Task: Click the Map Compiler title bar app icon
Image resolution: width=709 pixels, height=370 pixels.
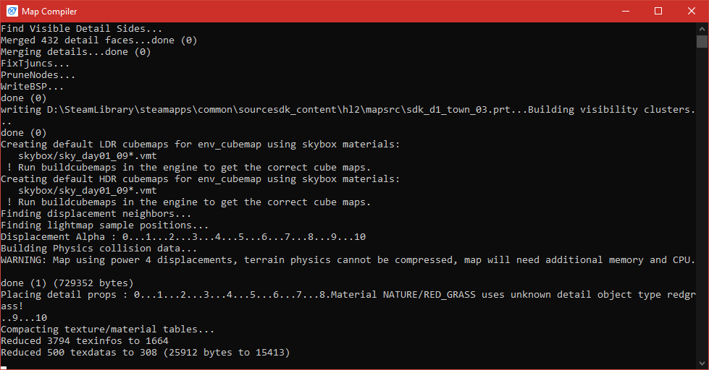Action: coord(12,12)
